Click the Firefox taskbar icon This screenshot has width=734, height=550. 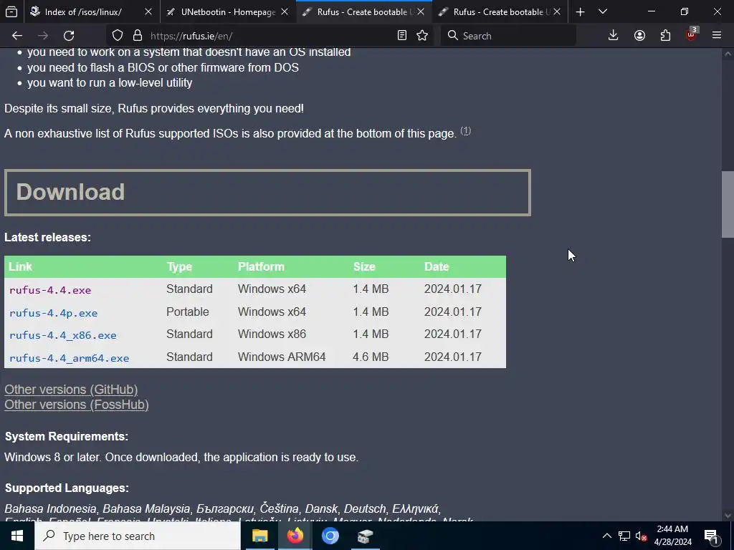click(295, 536)
